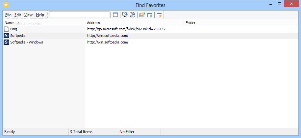Click the Softpedia row's win.softpedia.com address

pos(108,36)
